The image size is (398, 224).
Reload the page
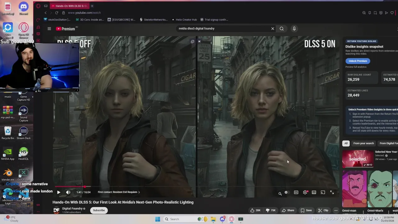click(x=57, y=13)
